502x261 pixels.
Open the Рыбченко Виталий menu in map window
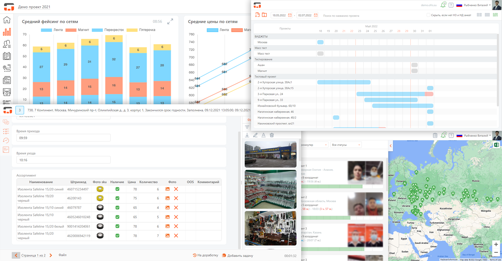[x=477, y=136]
